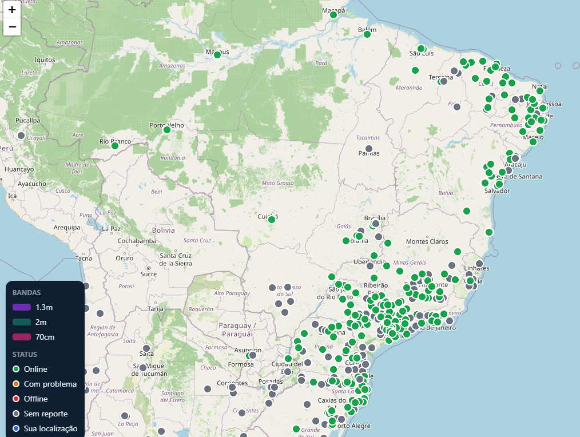Screen dimensions: 580x437
Task: Open the Manaus station marker
Action: (x=217, y=55)
